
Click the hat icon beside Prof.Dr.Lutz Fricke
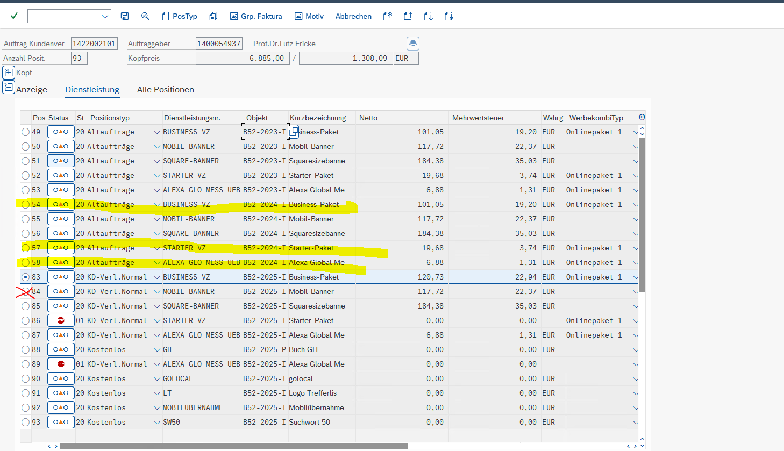pyautogui.click(x=412, y=43)
